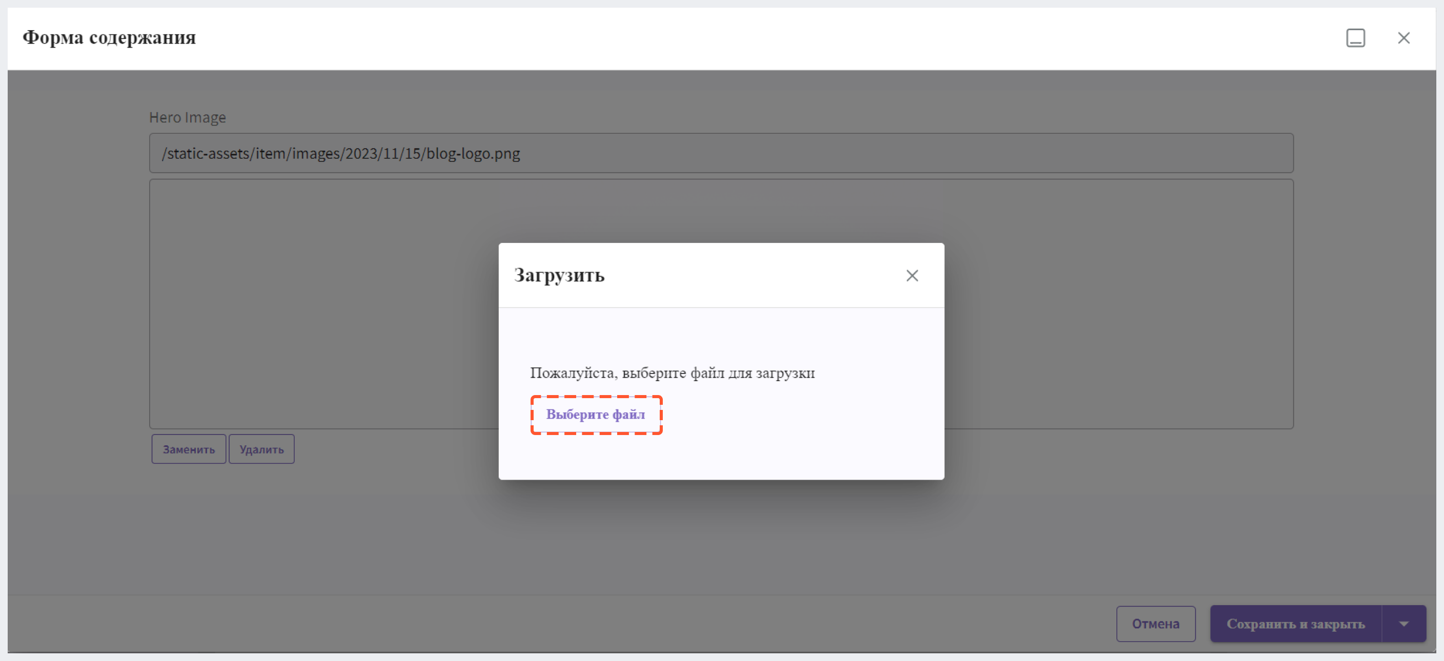This screenshot has width=1444, height=661.
Task: Close the "Форма содержания" form window
Action: [x=1404, y=37]
